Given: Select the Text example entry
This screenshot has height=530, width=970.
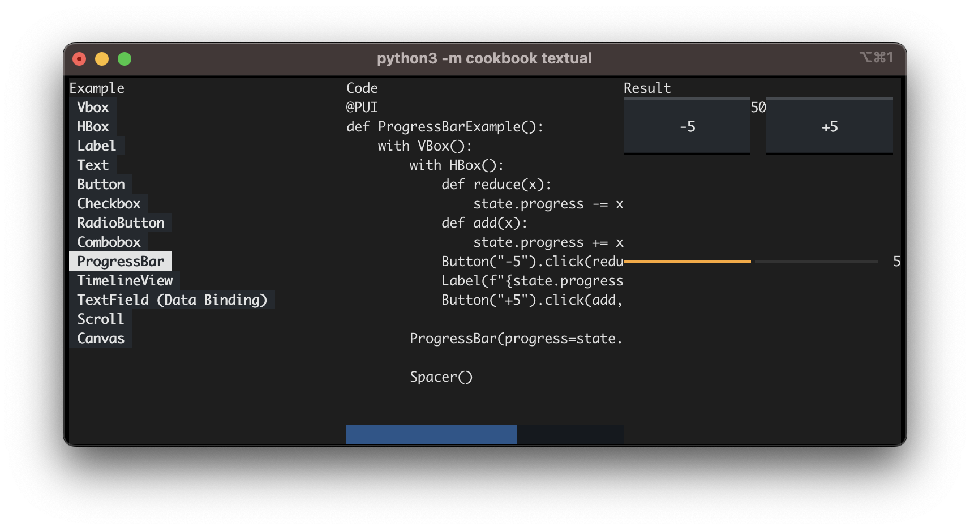Looking at the screenshot, I should [x=93, y=165].
